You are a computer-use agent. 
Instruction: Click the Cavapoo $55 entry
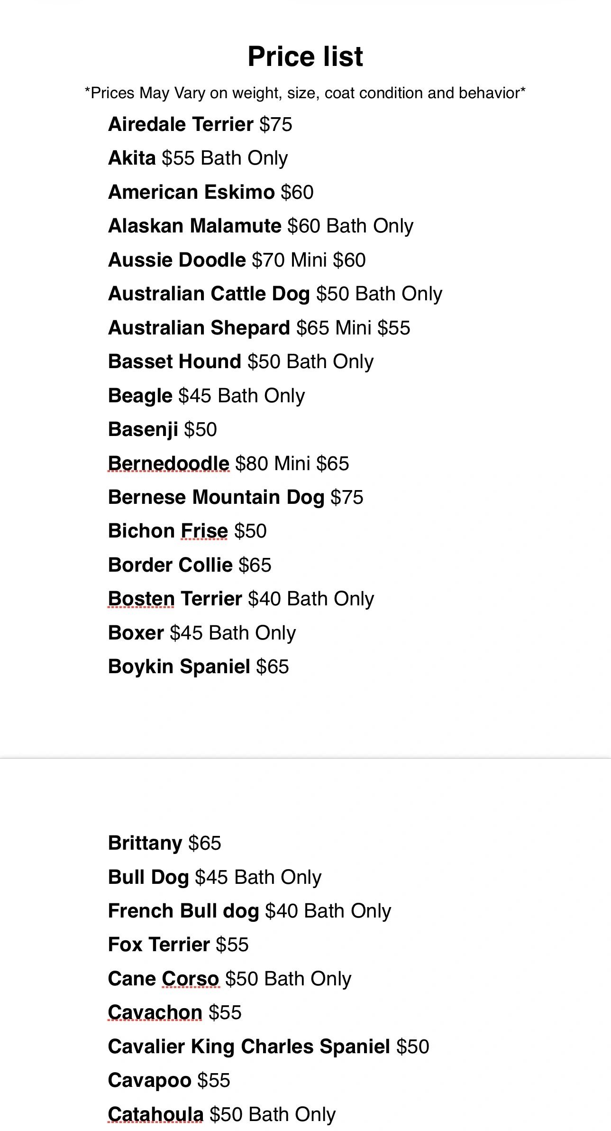[169, 1080]
